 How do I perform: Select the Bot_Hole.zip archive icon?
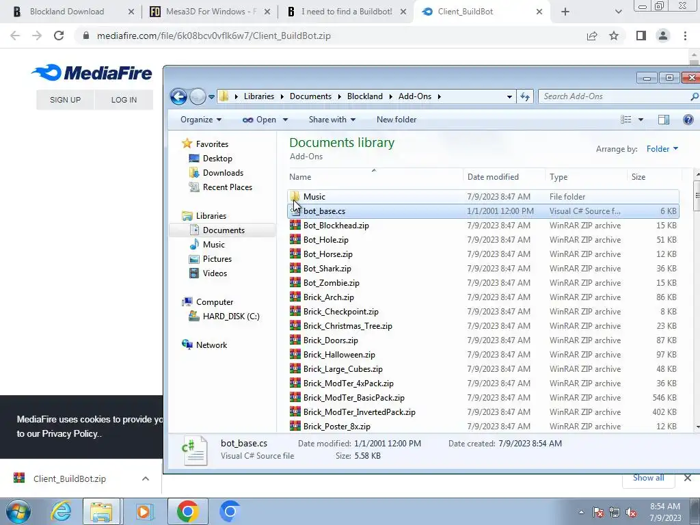295,240
